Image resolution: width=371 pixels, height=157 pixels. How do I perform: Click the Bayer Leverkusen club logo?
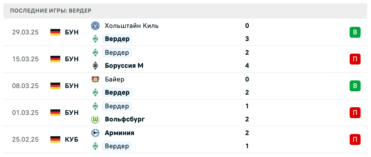click(x=95, y=79)
